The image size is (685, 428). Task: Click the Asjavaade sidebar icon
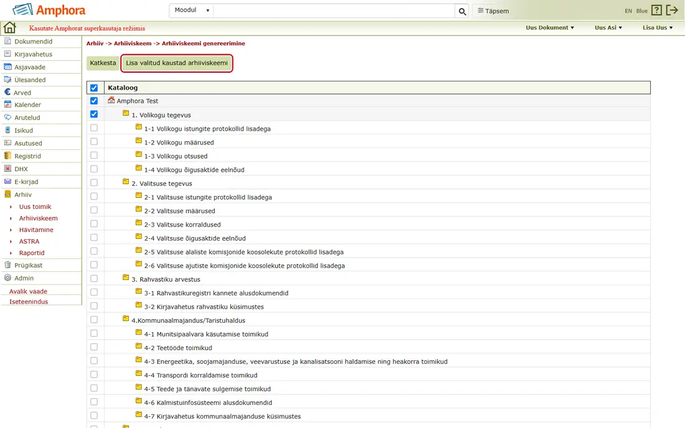click(x=7, y=67)
